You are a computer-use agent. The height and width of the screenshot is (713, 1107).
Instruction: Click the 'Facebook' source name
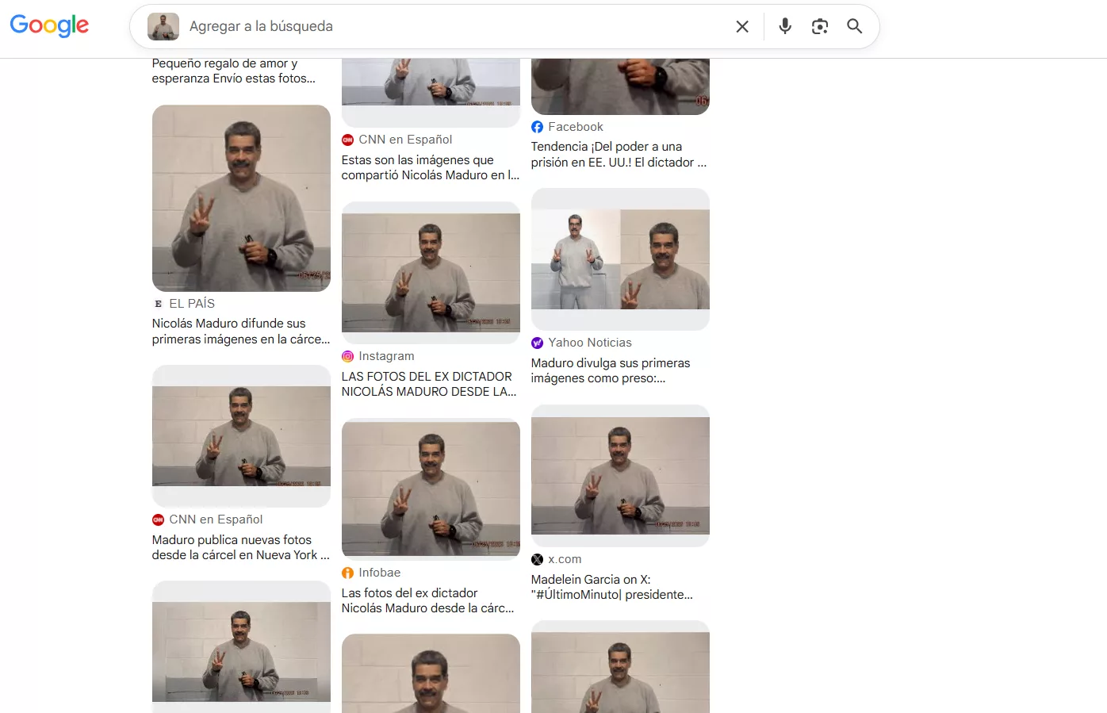point(576,127)
